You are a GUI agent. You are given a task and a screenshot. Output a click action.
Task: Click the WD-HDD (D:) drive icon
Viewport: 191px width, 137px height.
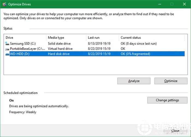pos(7,54)
